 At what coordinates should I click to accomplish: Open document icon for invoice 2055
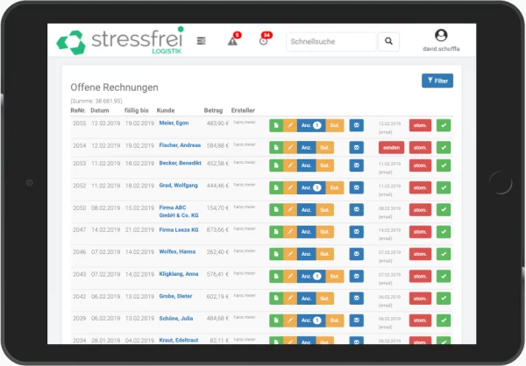[276, 125]
